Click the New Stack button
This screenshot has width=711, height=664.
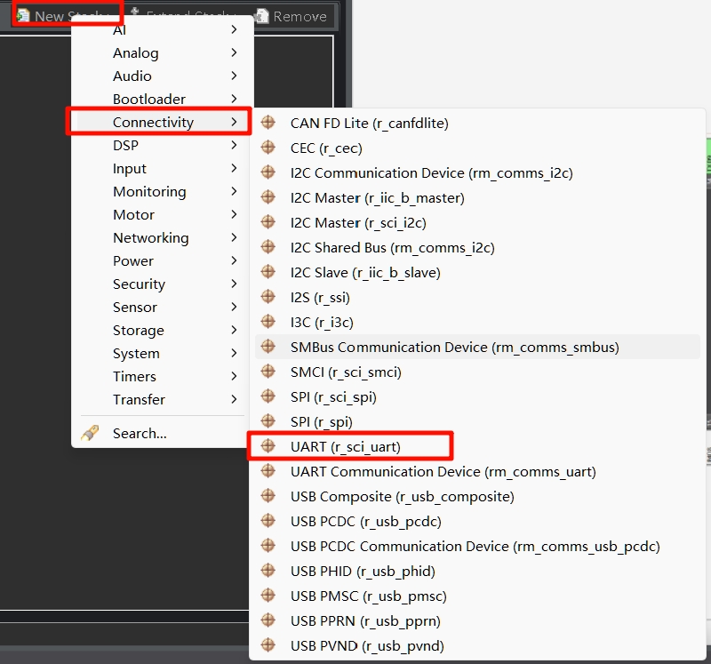coord(67,16)
